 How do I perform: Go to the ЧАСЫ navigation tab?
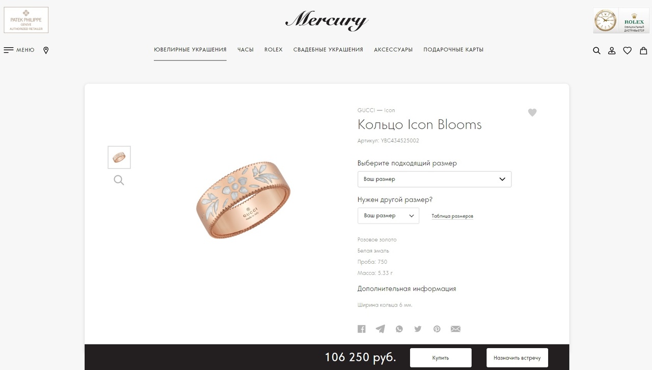(246, 50)
